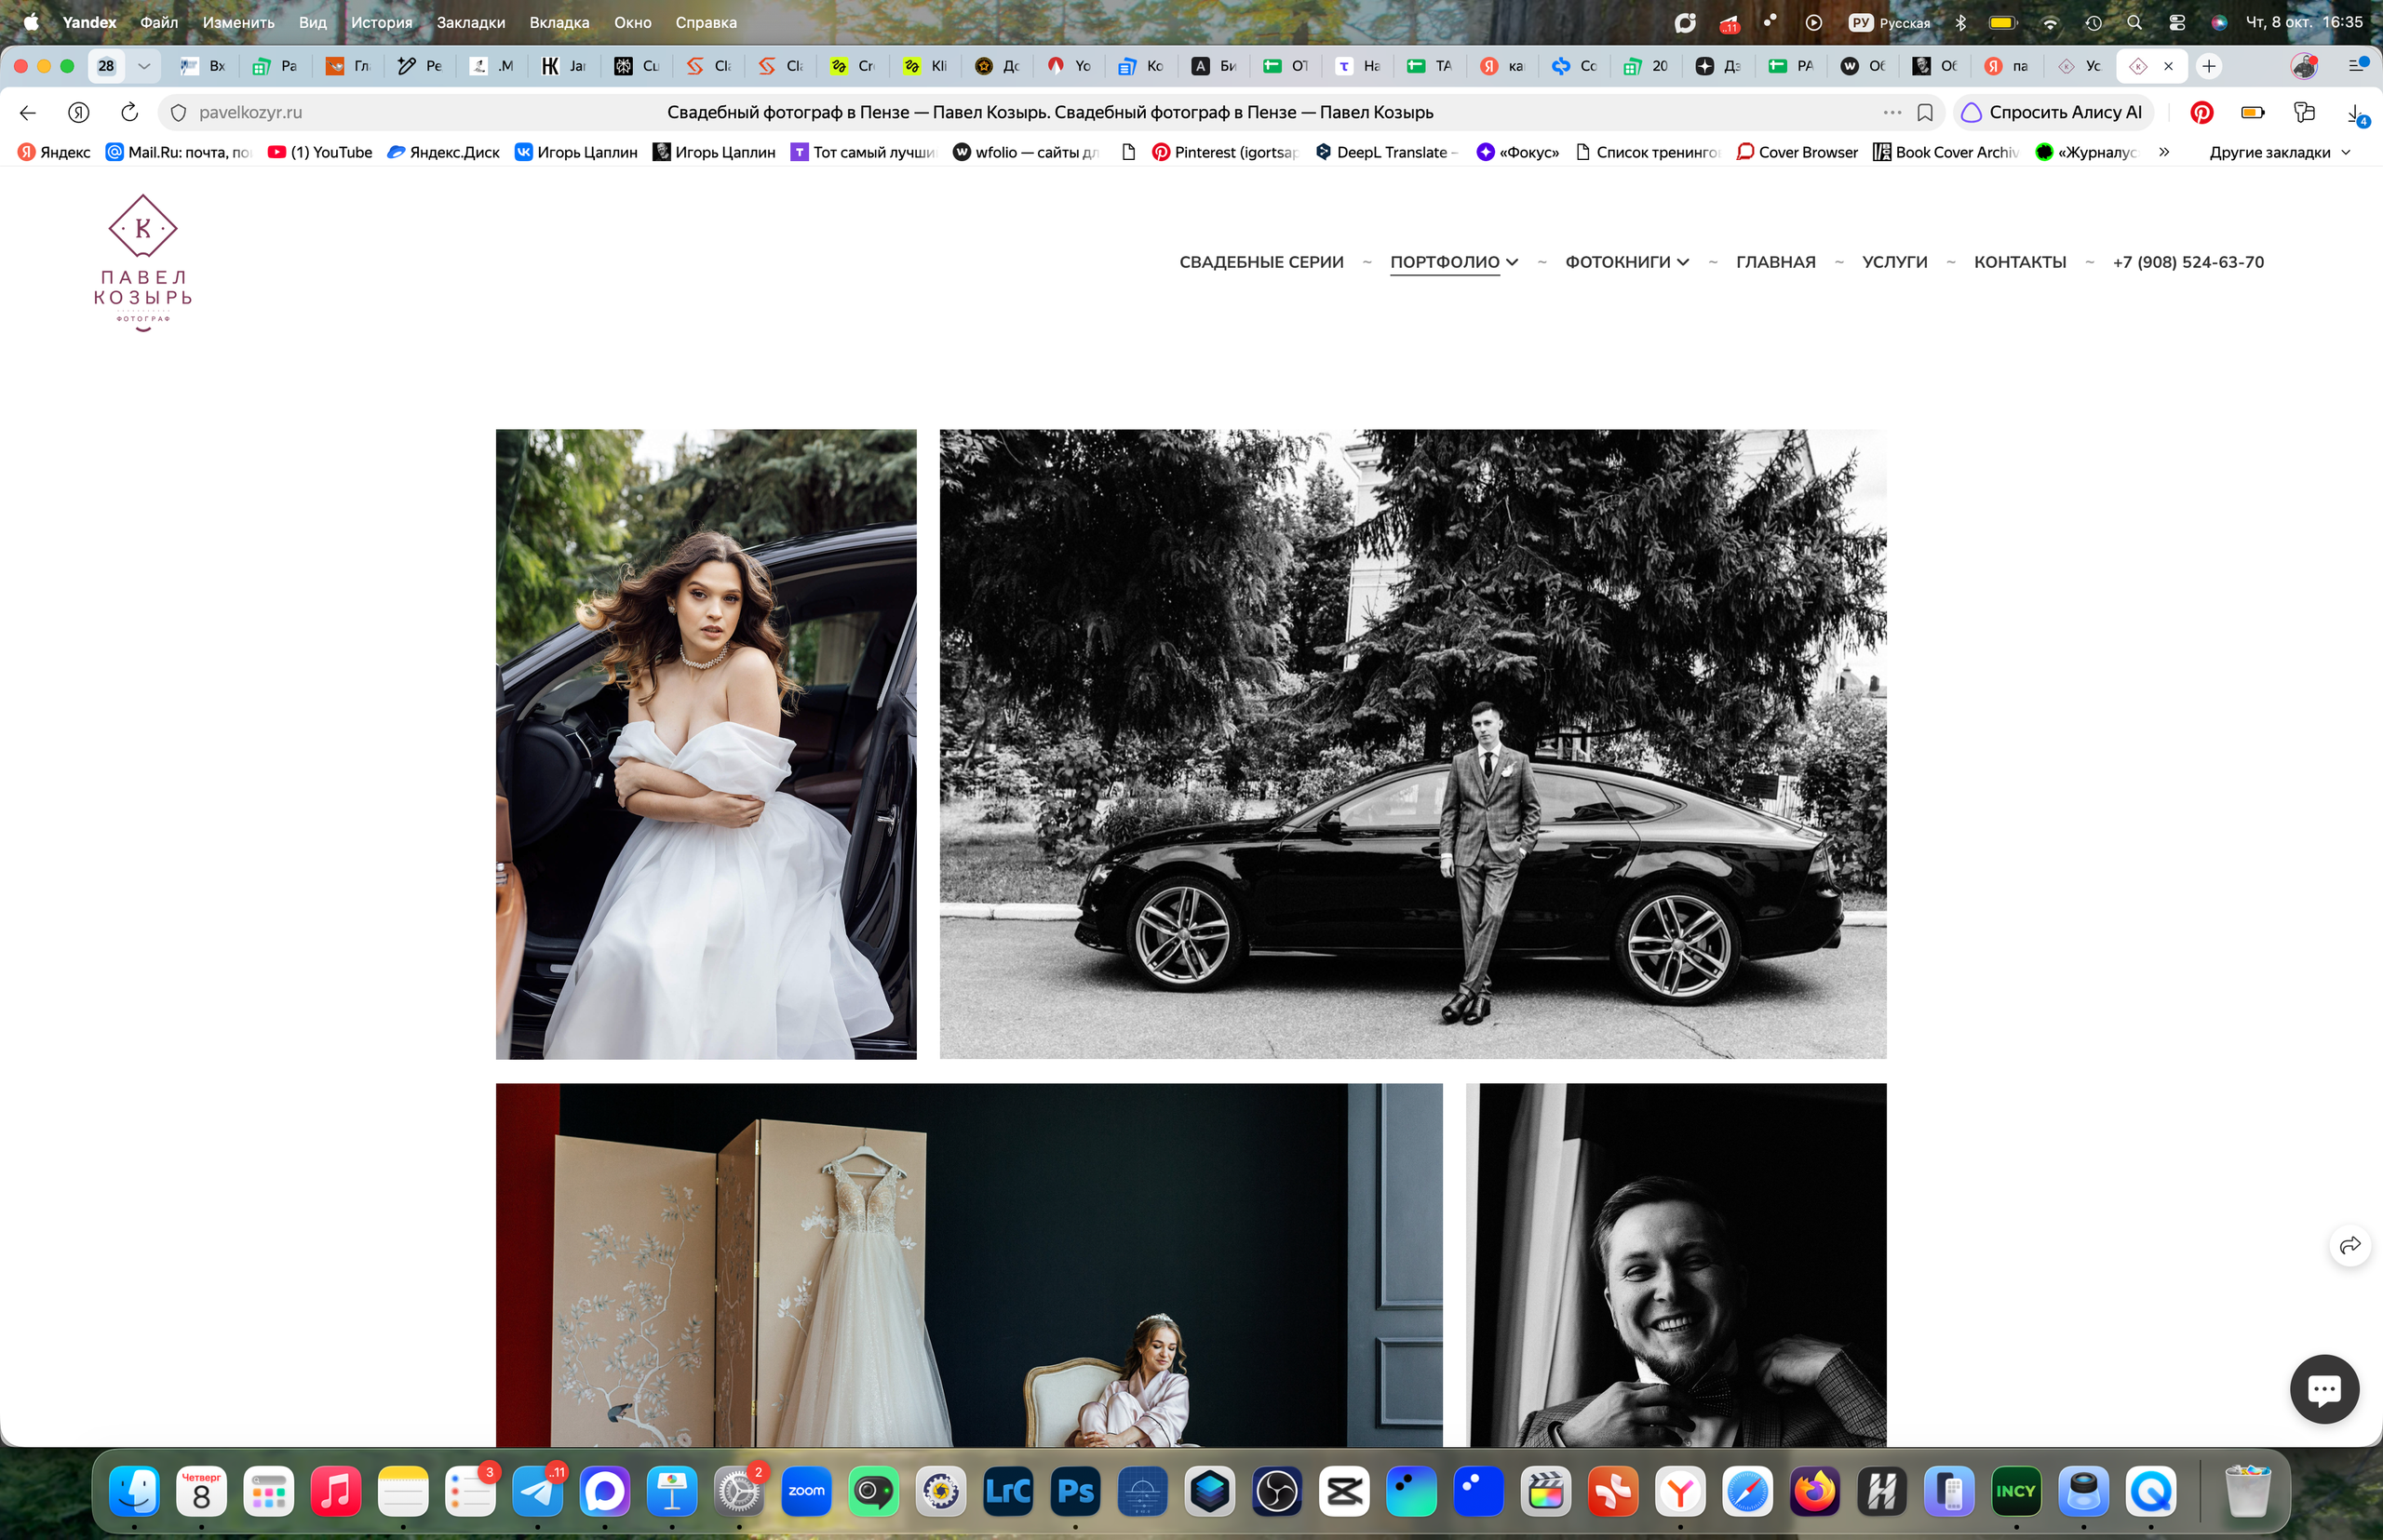Image resolution: width=2383 pixels, height=1540 pixels.
Task: Open the Русская input language selector
Action: (x=1890, y=22)
